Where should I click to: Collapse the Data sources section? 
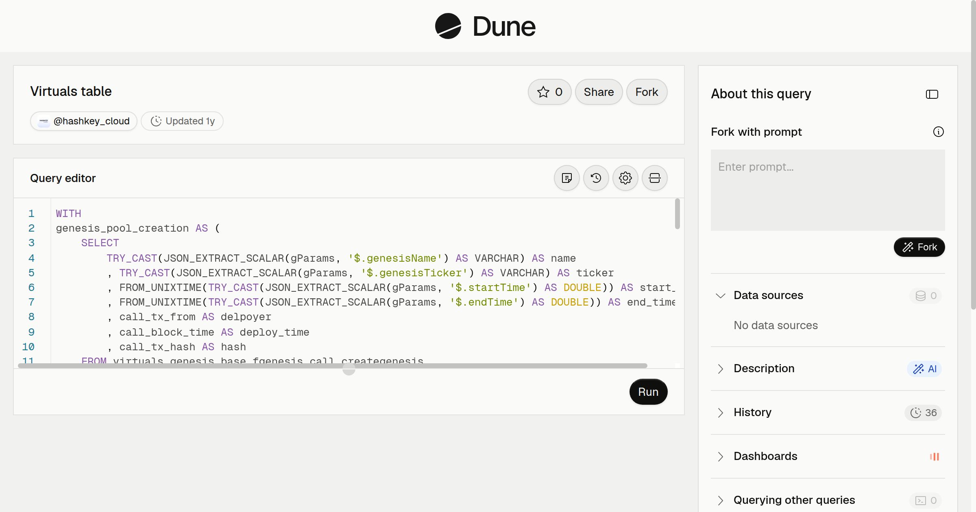(720, 295)
